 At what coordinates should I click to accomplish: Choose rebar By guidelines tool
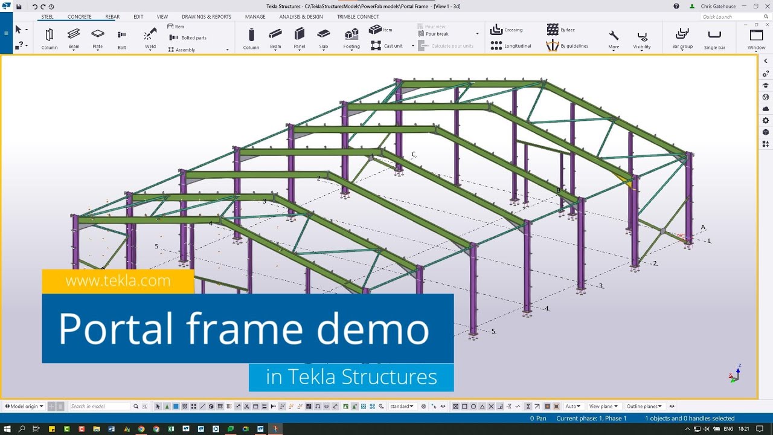point(567,46)
